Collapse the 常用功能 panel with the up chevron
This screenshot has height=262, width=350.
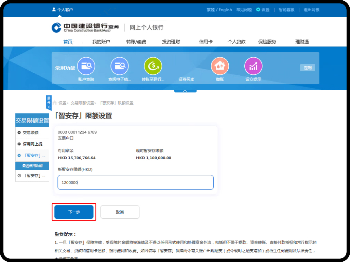pos(185,91)
